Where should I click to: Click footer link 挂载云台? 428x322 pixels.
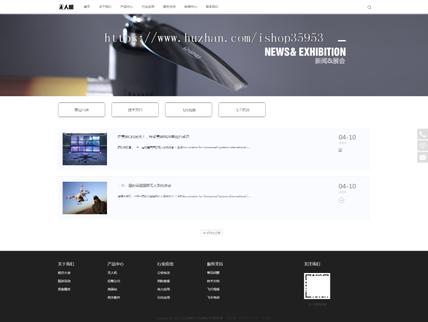pos(114,281)
